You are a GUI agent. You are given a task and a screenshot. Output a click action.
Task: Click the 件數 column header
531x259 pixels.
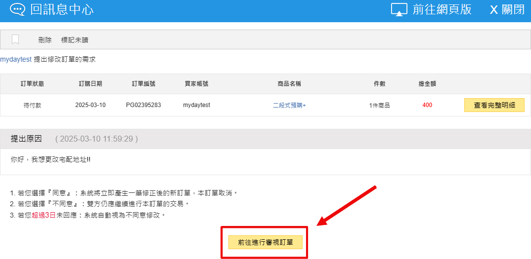tap(379, 84)
